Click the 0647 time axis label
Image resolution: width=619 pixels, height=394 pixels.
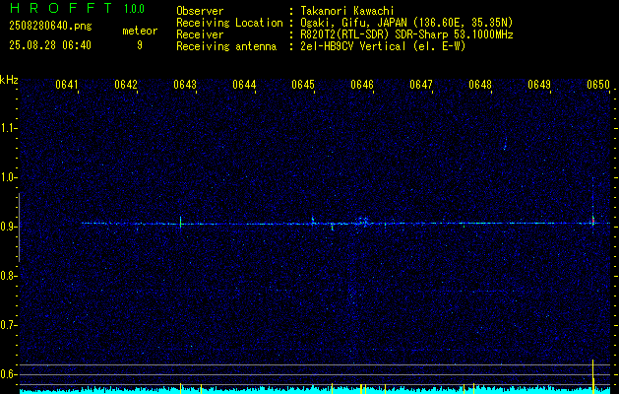coord(421,85)
